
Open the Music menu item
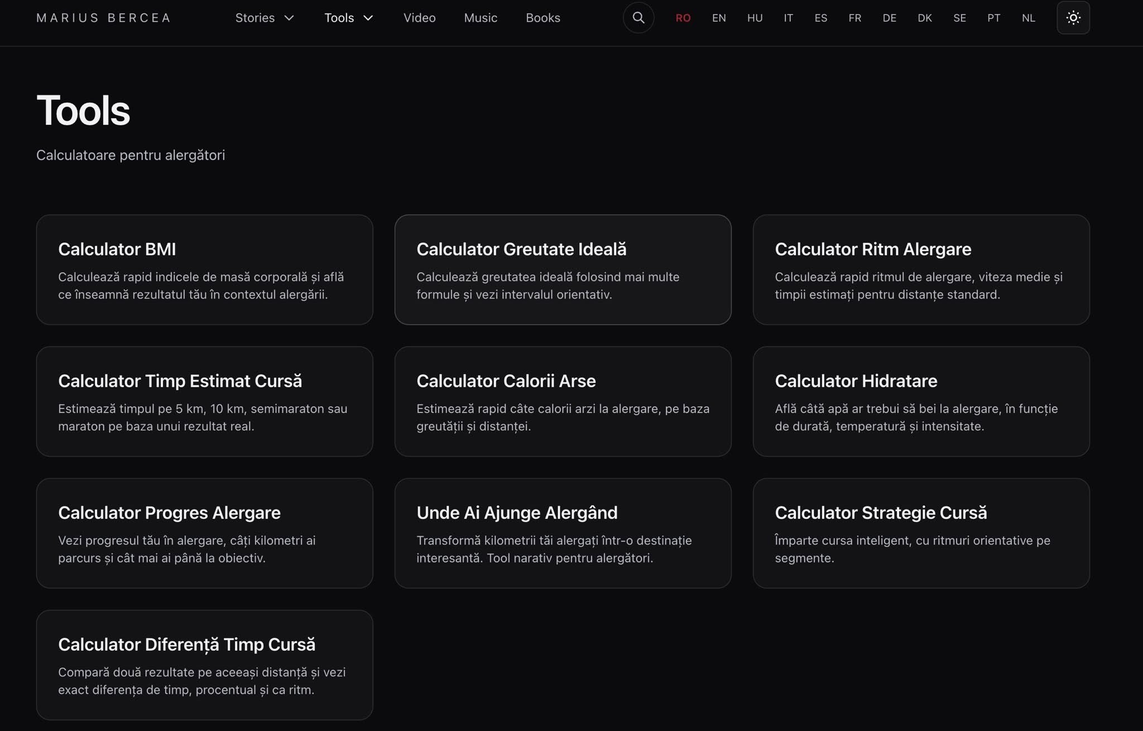tap(480, 18)
